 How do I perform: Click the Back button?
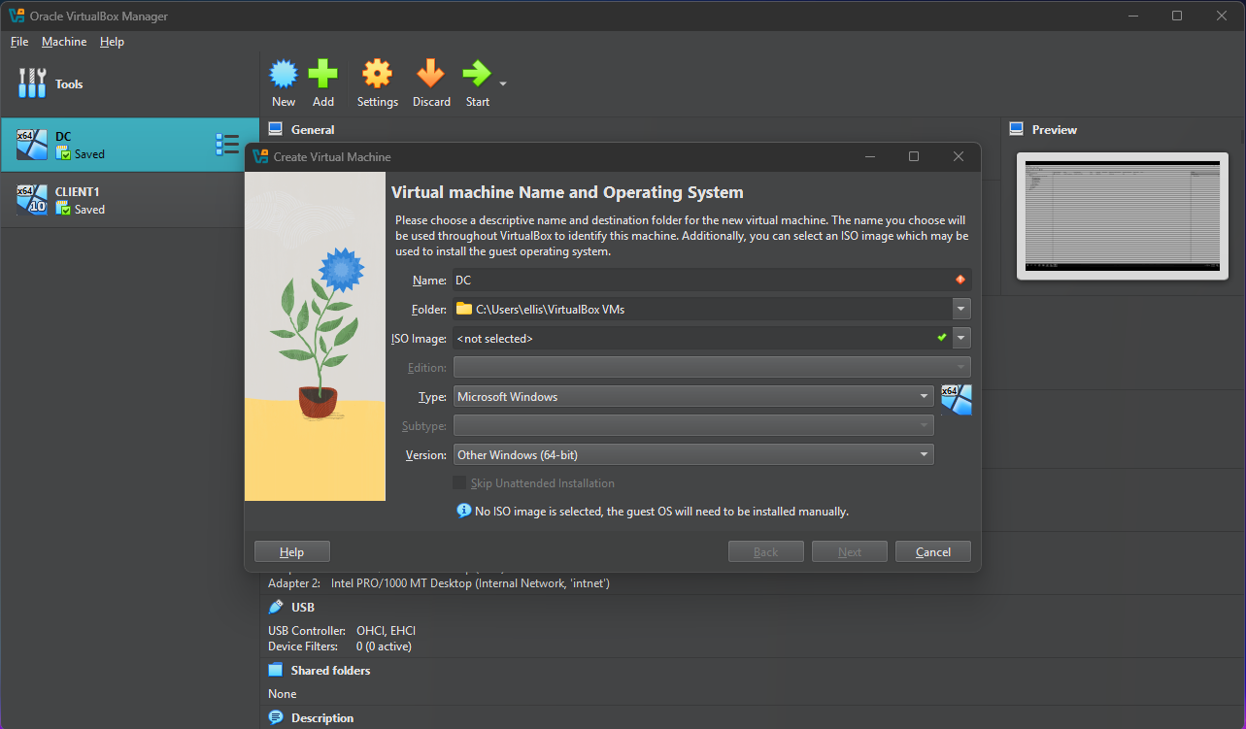click(x=766, y=551)
